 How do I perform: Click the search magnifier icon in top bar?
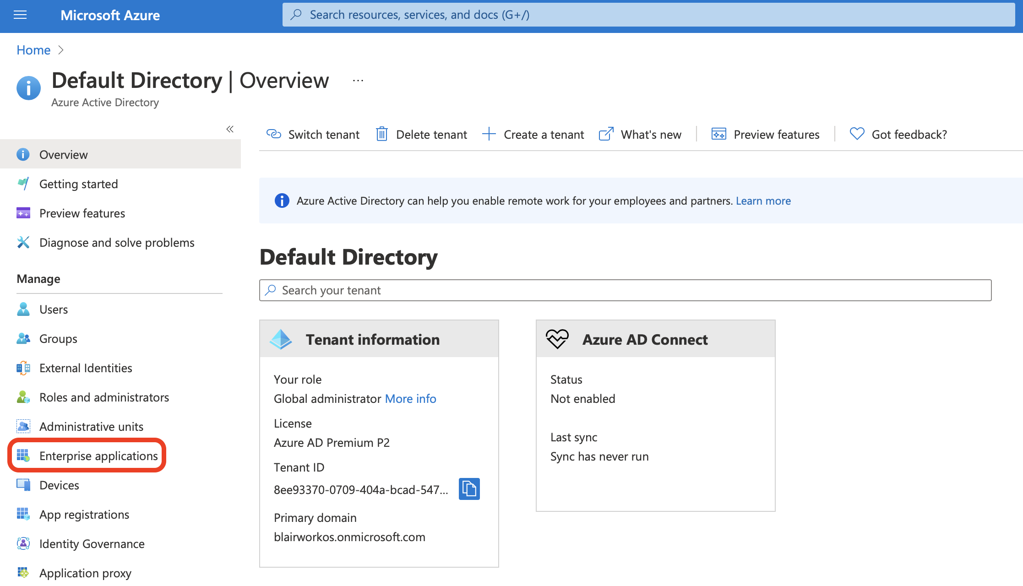coord(296,15)
